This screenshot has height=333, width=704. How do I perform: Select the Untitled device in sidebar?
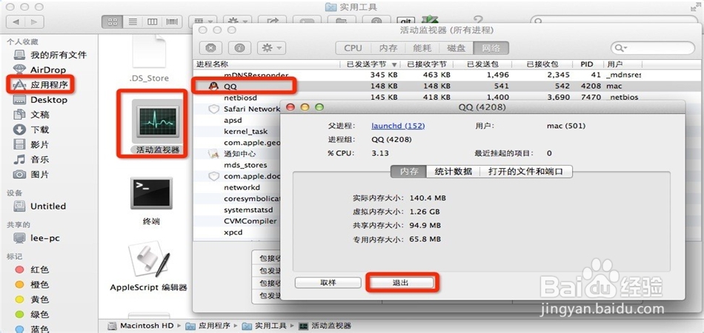[39, 206]
